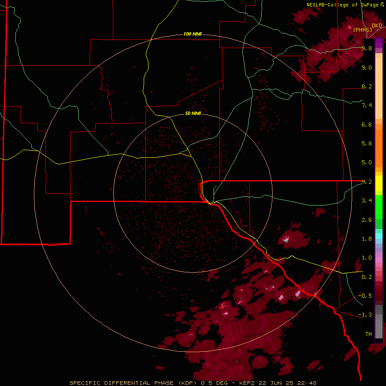Click the 1.8 scale value
Image resolution: width=386 pixels, height=386 pixels.
pyautogui.click(x=367, y=239)
